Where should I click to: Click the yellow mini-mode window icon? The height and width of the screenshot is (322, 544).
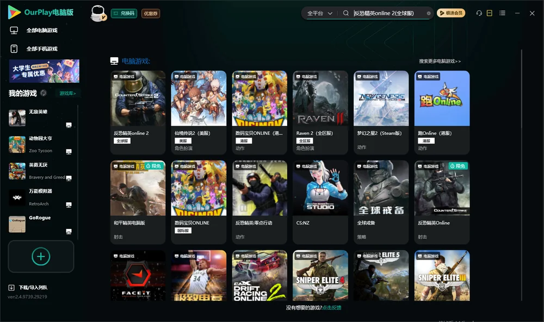489,13
